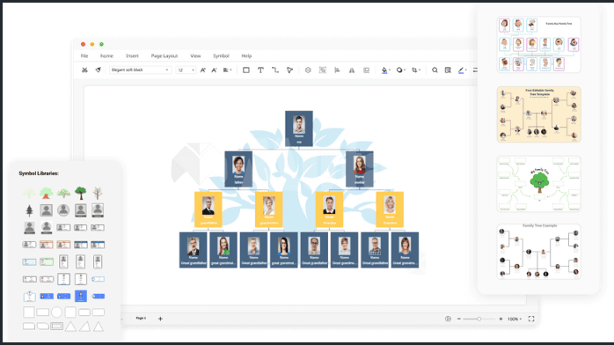Select the Connector line tool
Viewport: 614px width, 345px height.
pyautogui.click(x=275, y=70)
